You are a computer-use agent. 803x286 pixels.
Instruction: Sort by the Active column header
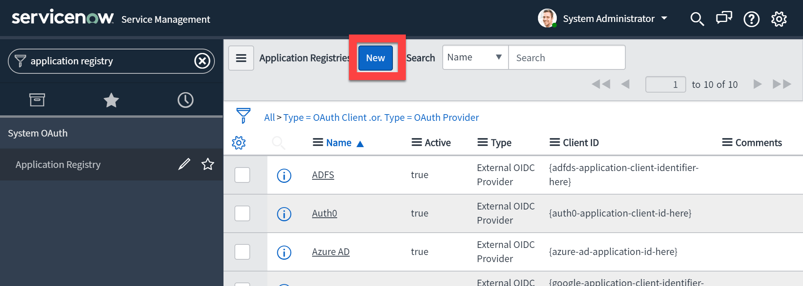click(x=438, y=143)
